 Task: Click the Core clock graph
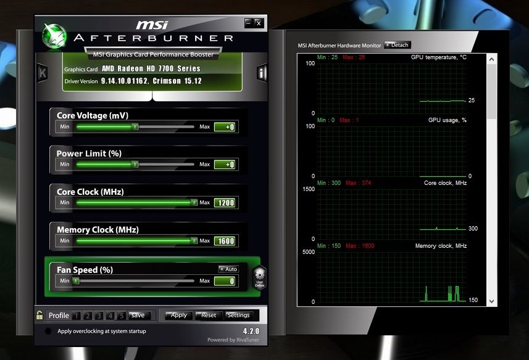392,214
